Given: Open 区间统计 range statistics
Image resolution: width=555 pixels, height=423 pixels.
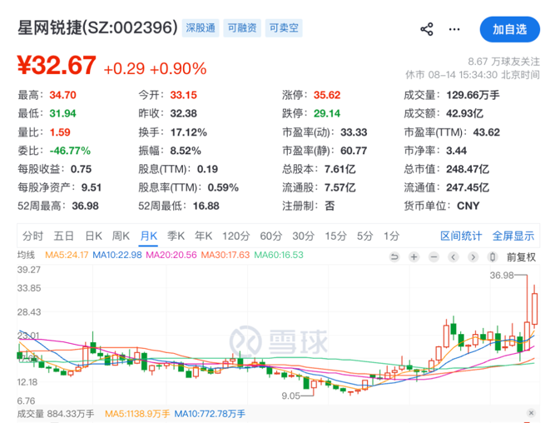Looking at the screenshot, I should click(461, 236).
